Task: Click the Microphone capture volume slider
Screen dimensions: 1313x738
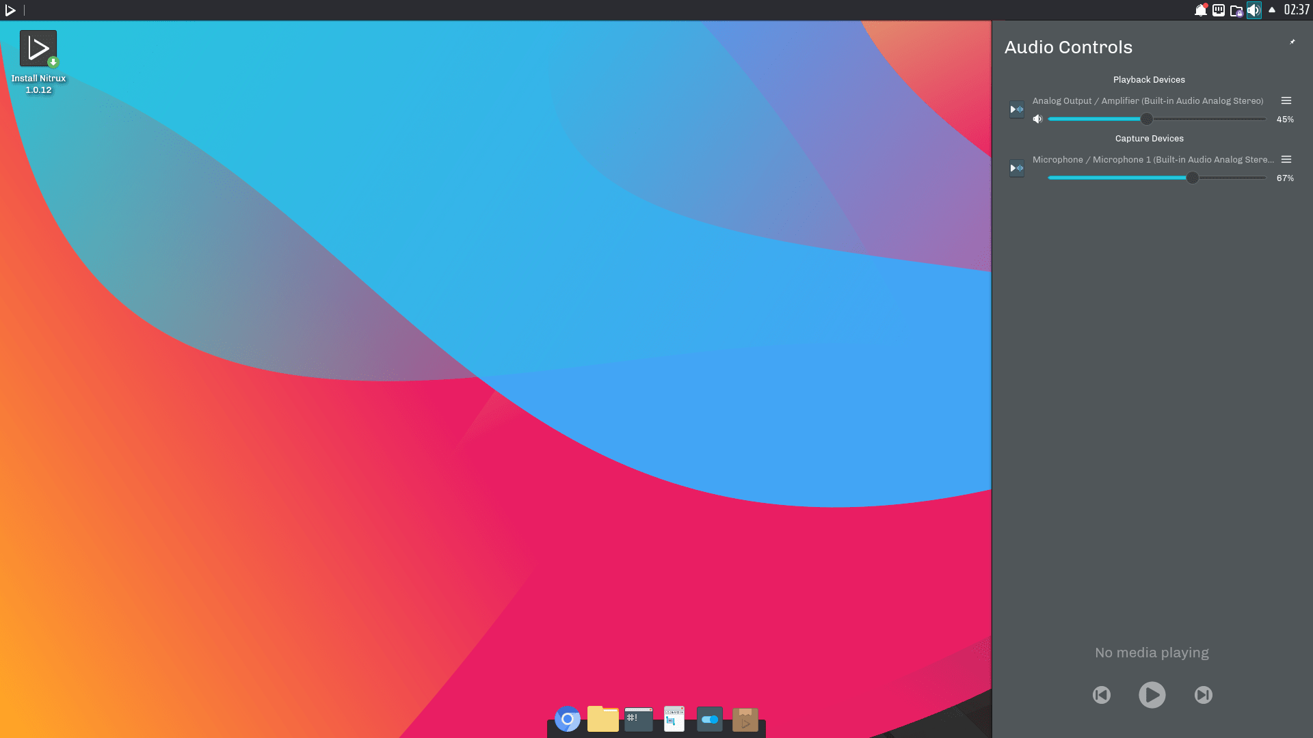Action: click(1156, 178)
